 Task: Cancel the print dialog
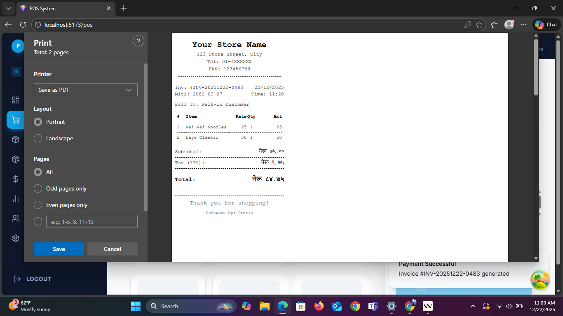[x=113, y=249]
